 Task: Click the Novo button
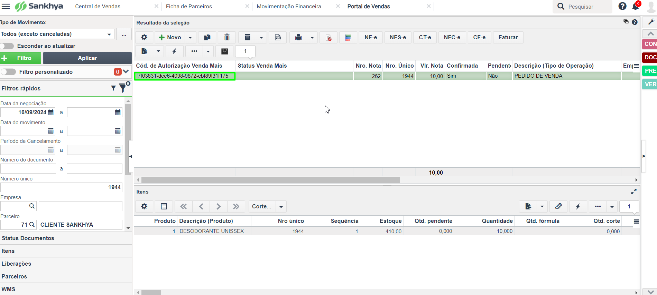pyautogui.click(x=170, y=37)
